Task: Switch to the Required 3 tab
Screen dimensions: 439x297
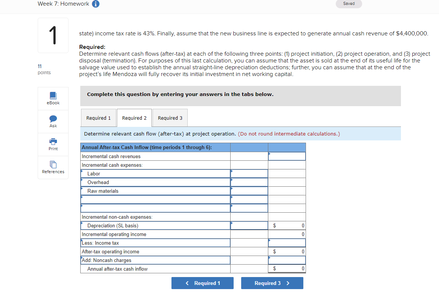Action: [x=170, y=117]
